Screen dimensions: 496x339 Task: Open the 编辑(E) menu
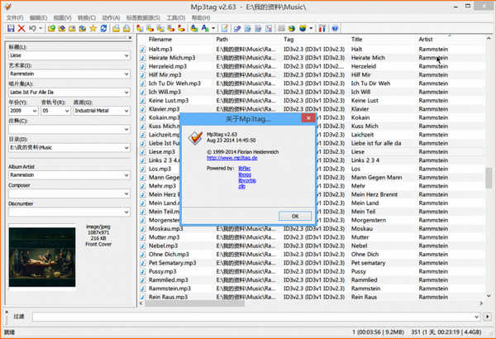click(x=38, y=17)
